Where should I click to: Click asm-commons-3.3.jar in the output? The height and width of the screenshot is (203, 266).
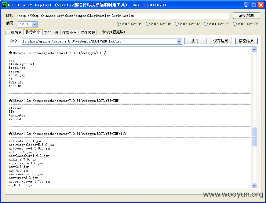point(26,174)
